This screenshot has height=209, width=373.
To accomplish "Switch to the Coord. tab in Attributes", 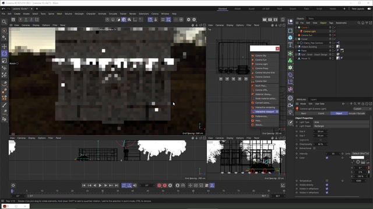I will 321,114.
